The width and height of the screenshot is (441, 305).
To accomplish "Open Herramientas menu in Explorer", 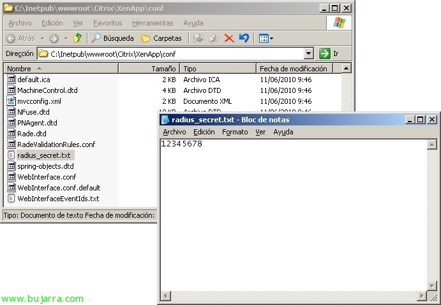I will [153, 23].
